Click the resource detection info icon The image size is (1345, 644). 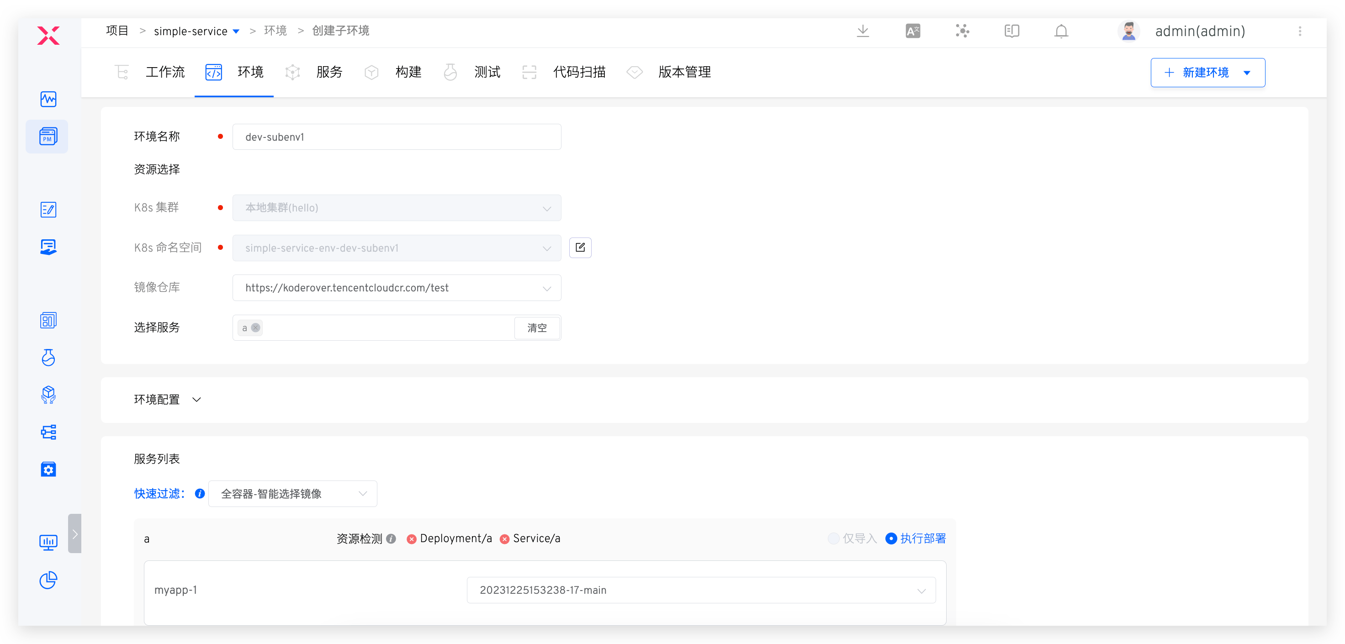click(x=391, y=538)
